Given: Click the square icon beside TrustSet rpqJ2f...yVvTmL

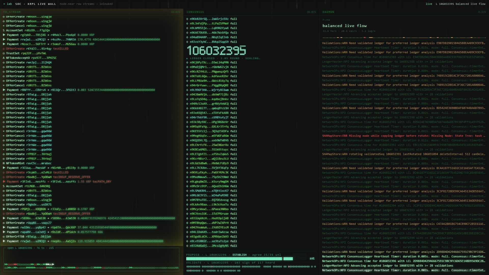Looking at the screenshot, I should click(x=4, y=53).
